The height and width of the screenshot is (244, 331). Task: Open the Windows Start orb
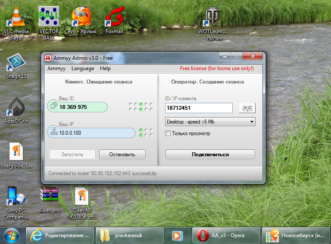point(12,235)
